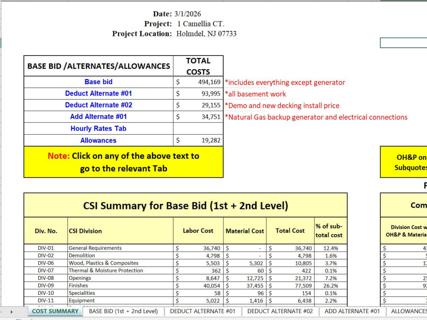The height and width of the screenshot is (320, 427).
Task: Select the 26.2% percentage cell
Action: click(330, 286)
